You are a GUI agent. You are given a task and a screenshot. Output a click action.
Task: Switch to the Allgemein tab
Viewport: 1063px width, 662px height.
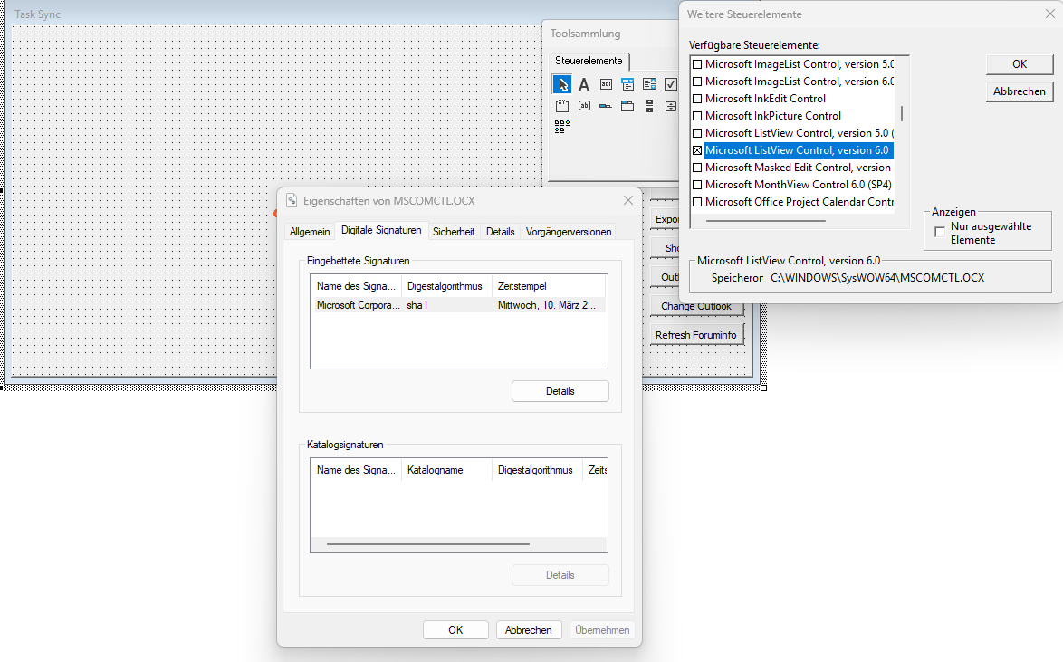(310, 232)
